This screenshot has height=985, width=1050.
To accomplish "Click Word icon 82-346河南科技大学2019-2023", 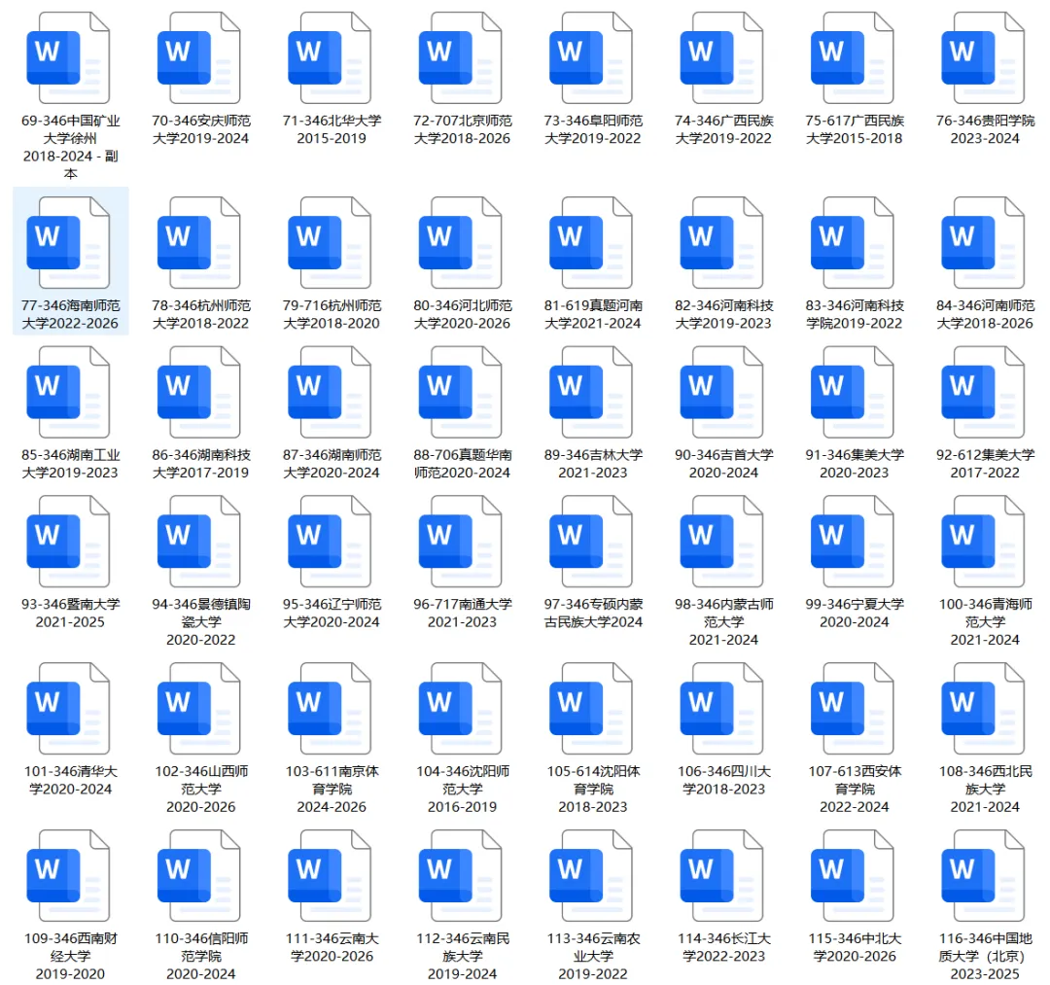I will [721, 243].
